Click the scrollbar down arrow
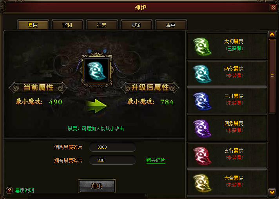This screenshot has height=199, width=279. click(272, 192)
